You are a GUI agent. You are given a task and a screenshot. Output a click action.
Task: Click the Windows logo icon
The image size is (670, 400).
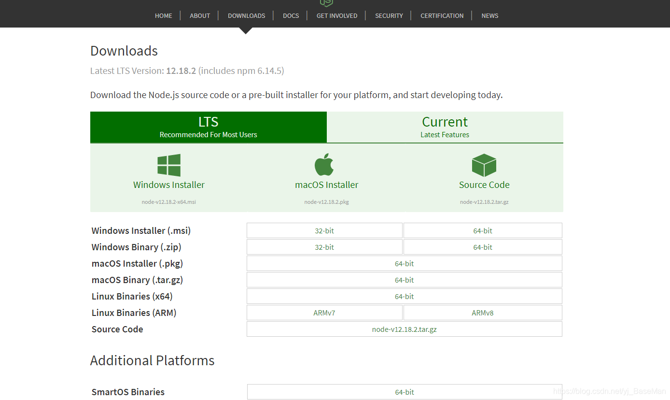tap(169, 165)
